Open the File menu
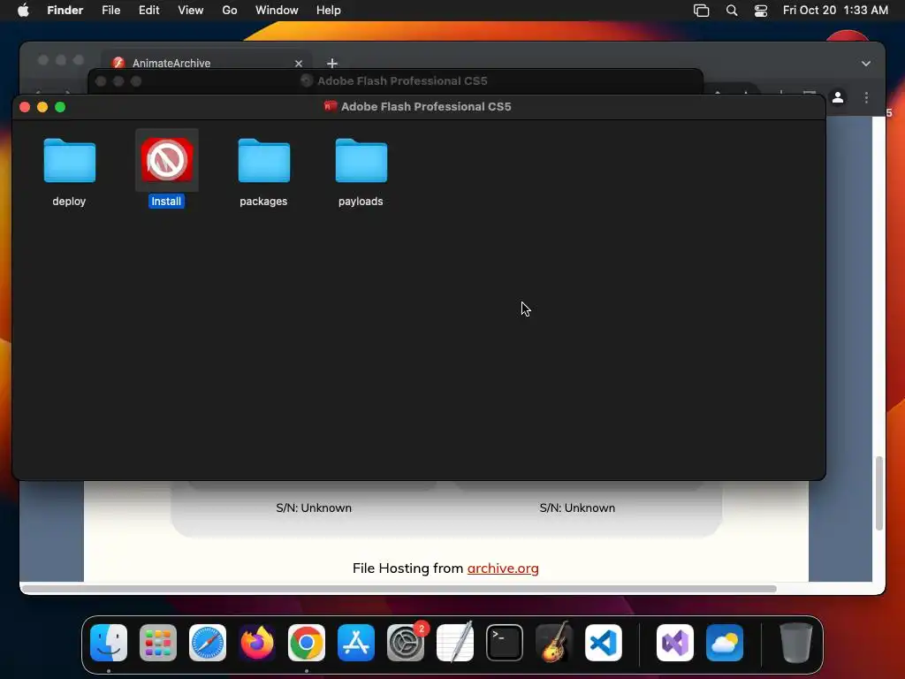 [x=110, y=11]
